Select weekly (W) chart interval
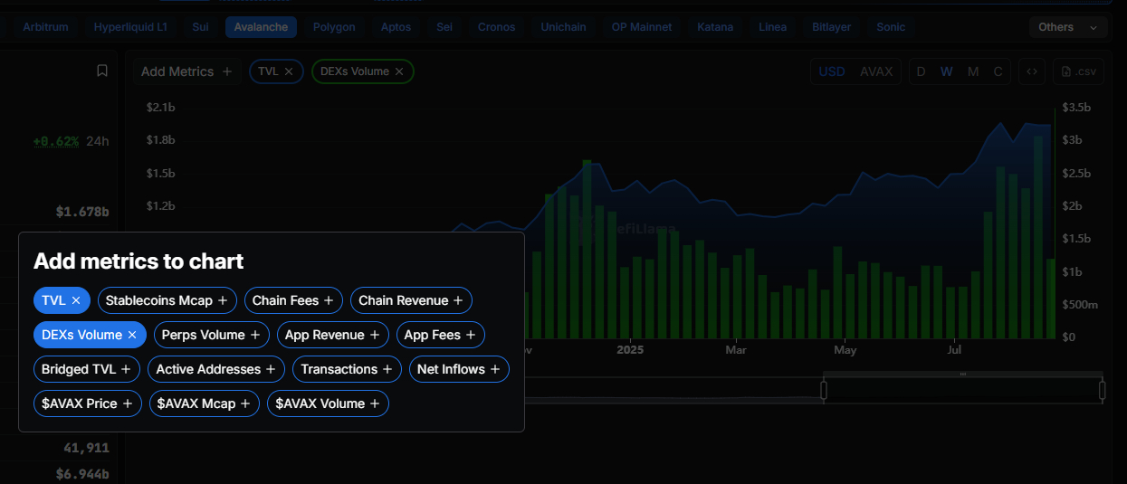The image size is (1127, 484). tap(946, 71)
